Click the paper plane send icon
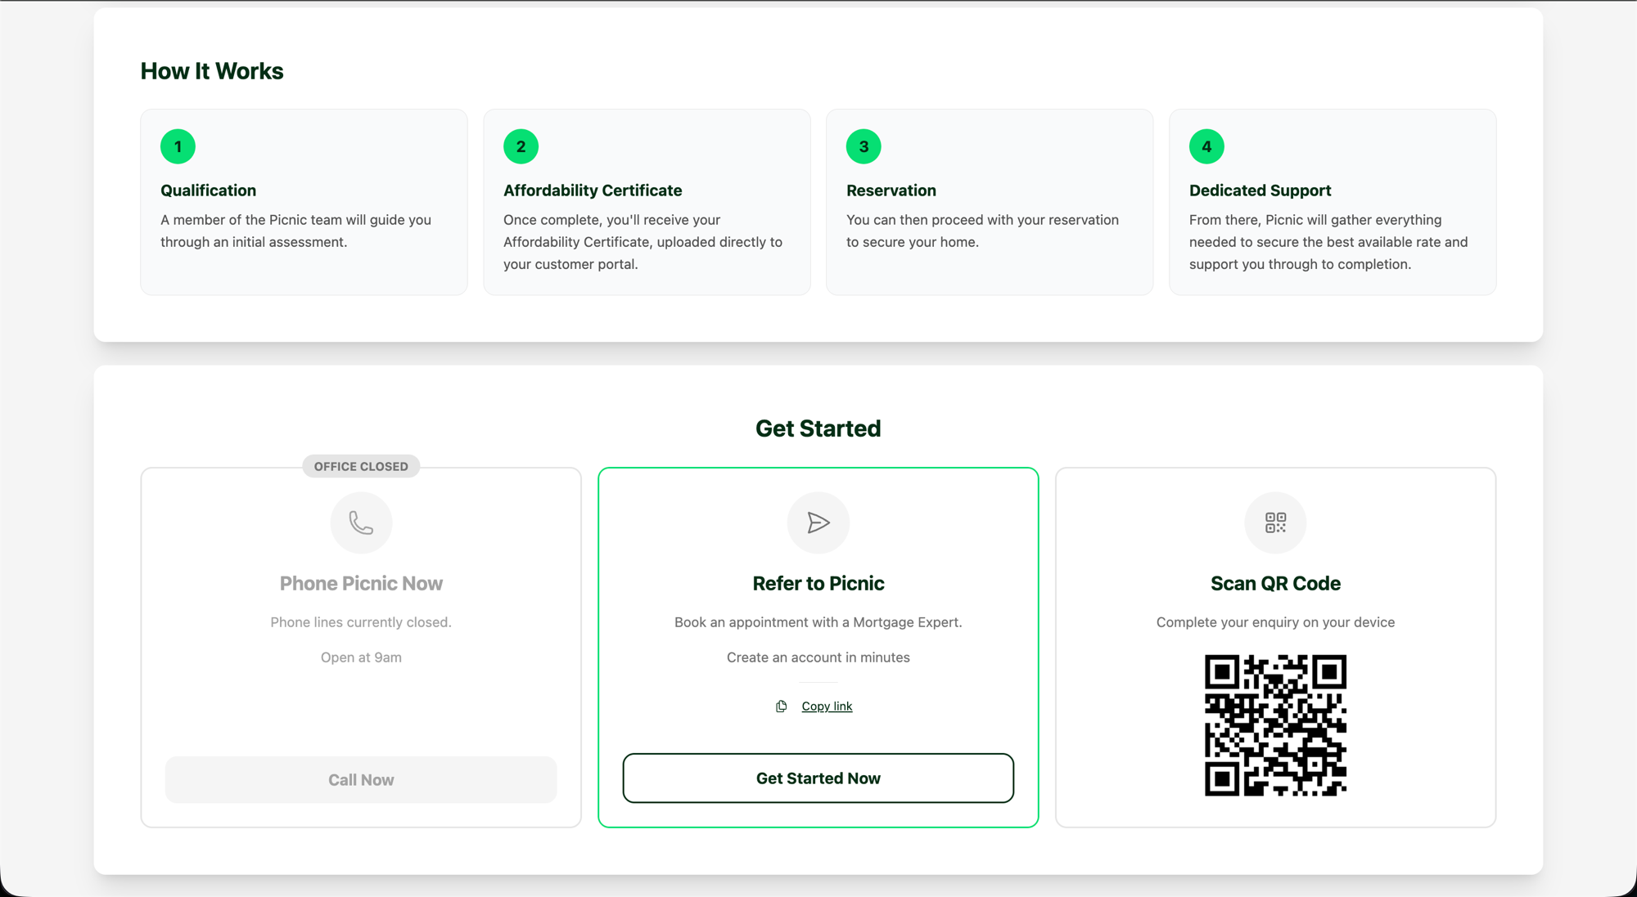This screenshot has width=1637, height=897. (x=818, y=523)
